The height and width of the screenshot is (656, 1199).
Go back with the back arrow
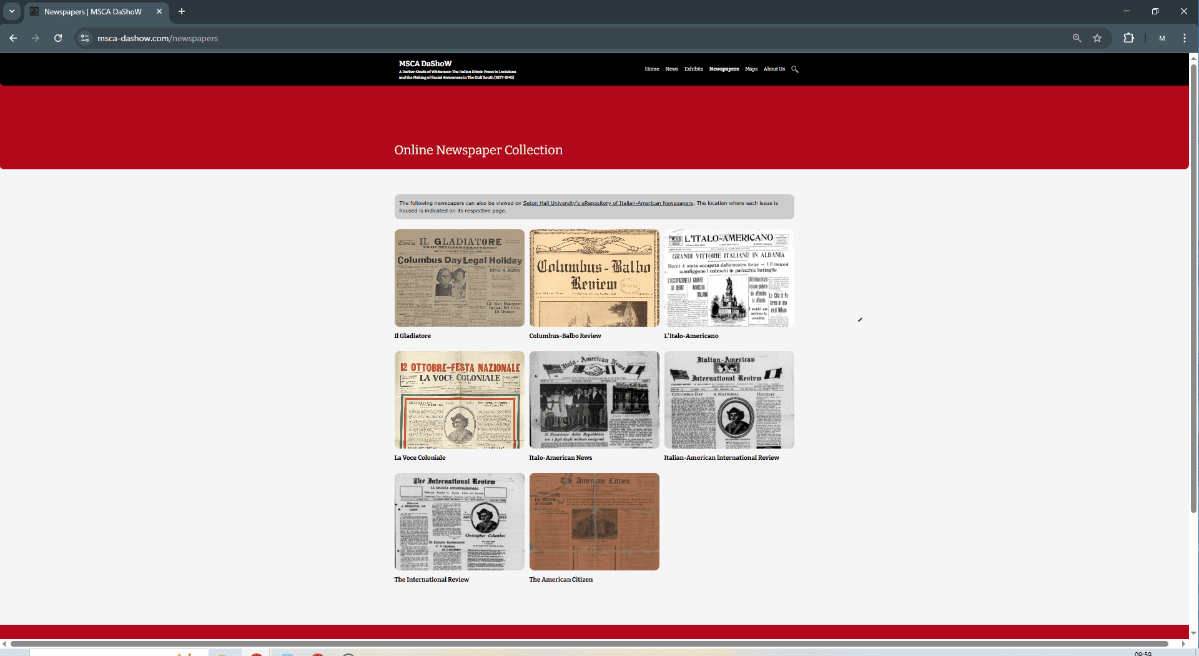(x=13, y=38)
